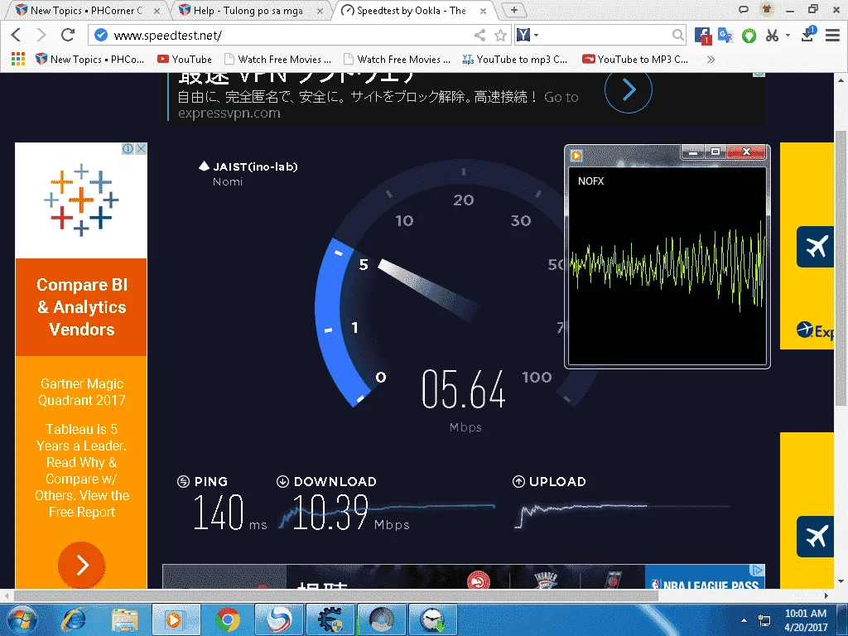Click the NOFX media player title icon

[576, 156]
